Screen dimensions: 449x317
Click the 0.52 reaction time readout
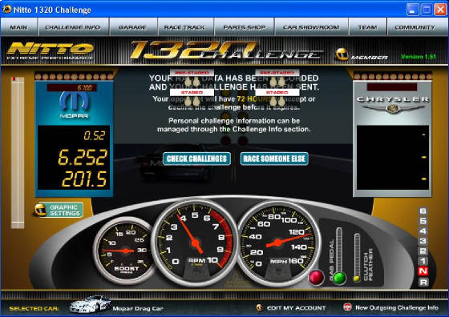tap(95, 135)
